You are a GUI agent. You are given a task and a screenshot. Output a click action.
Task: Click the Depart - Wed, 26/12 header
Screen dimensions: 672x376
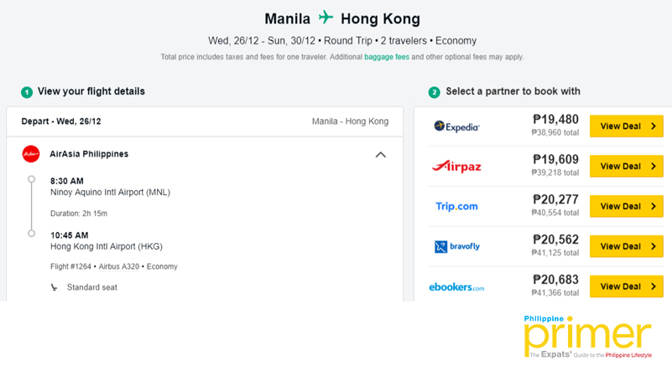click(x=61, y=121)
